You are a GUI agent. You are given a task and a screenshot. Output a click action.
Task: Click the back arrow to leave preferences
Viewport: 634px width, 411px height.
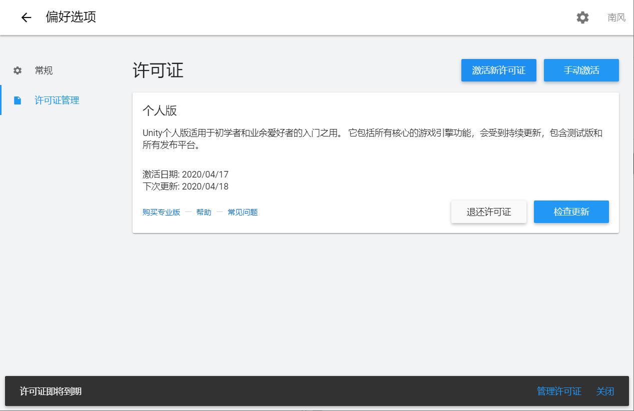coord(26,17)
